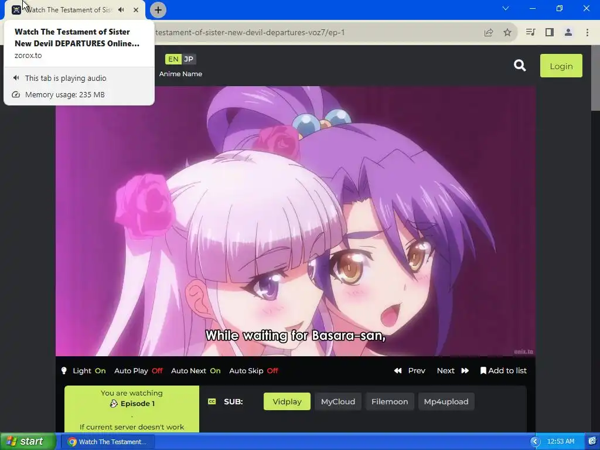The height and width of the screenshot is (450, 600).
Task: Open Chrome three-dot menu
Action: (x=587, y=33)
